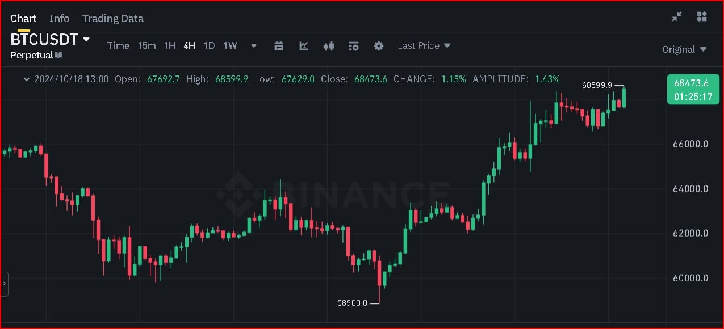Open the Last Price dropdown
This screenshot has width=724, height=329.
tap(424, 45)
